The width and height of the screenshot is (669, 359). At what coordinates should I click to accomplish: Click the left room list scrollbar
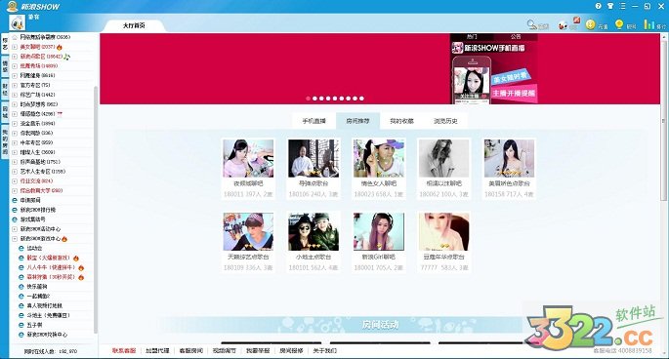coord(96,209)
